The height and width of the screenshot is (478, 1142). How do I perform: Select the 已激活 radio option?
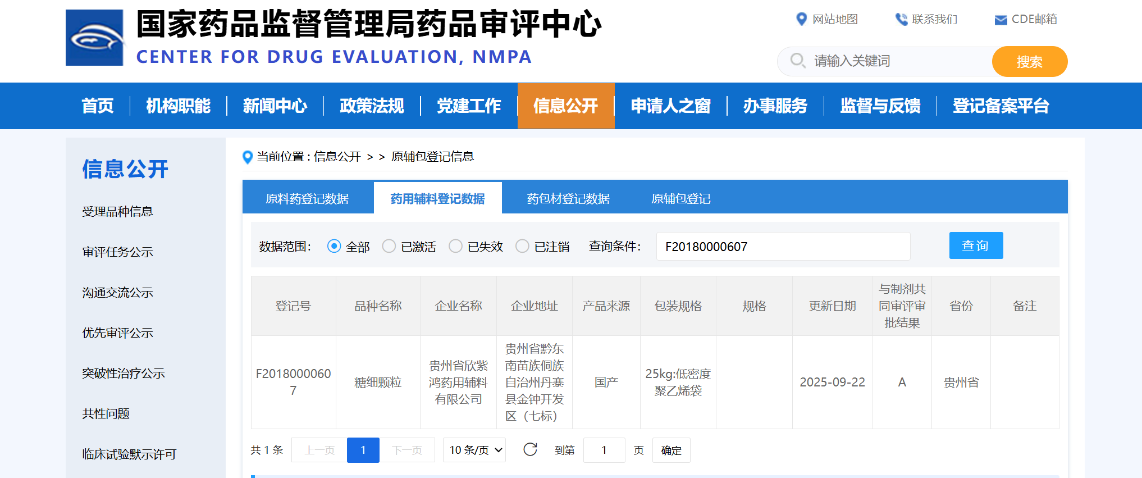point(389,247)
